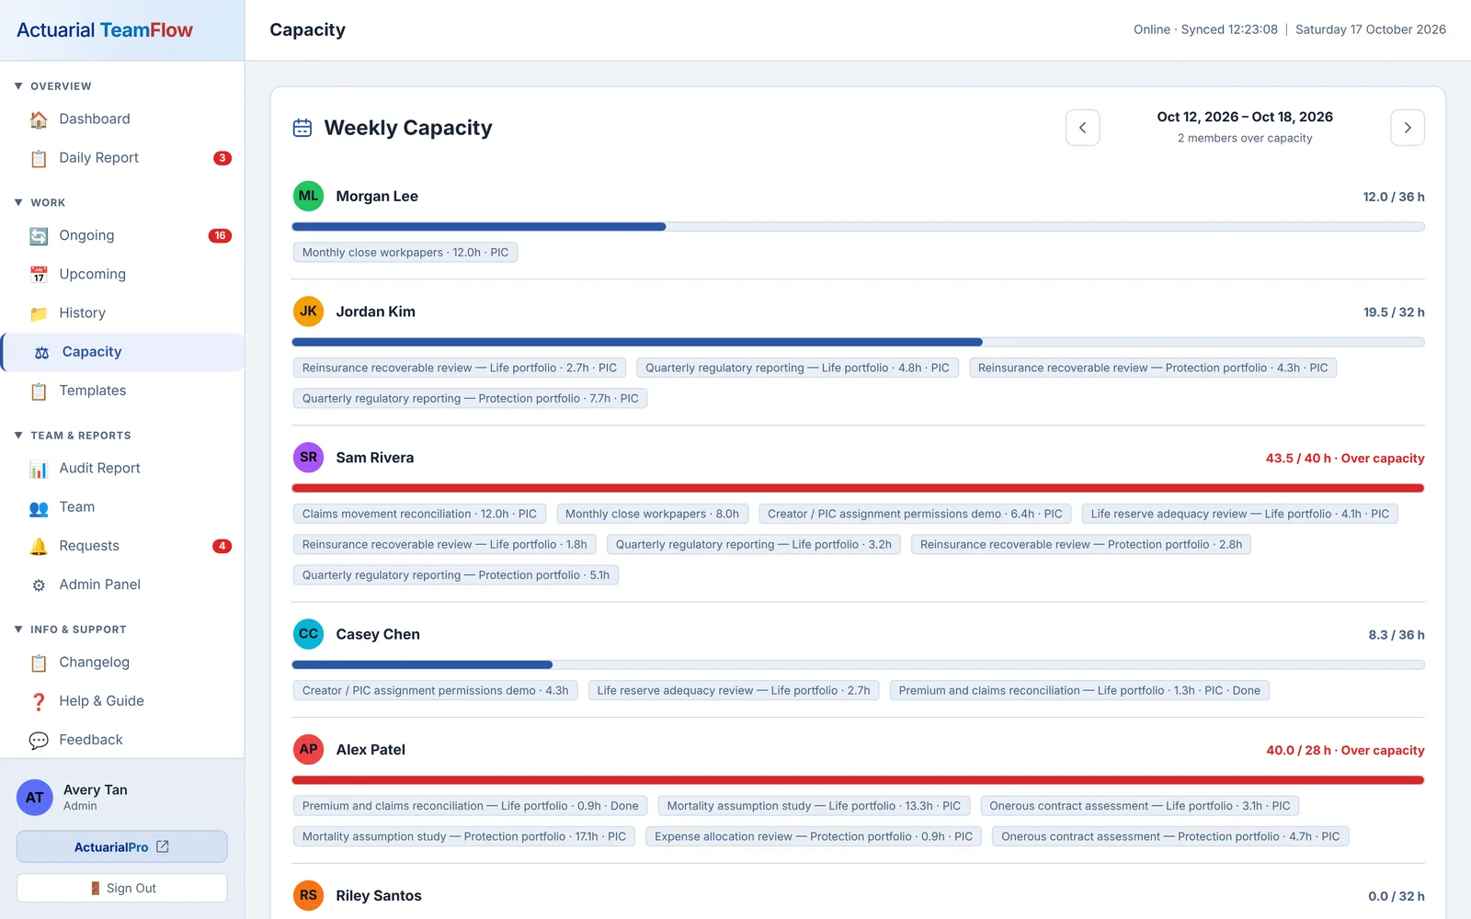This screenshot has height=919, width=1471.
Task: Click the Requests bell icon
Action: [x=39, y=546]
